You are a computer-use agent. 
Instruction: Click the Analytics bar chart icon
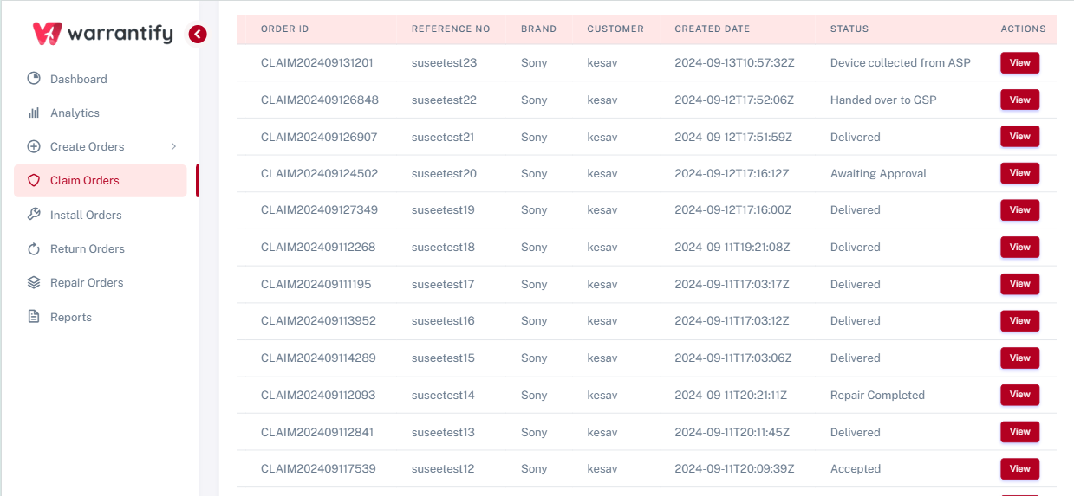click(x=34, y=113)
